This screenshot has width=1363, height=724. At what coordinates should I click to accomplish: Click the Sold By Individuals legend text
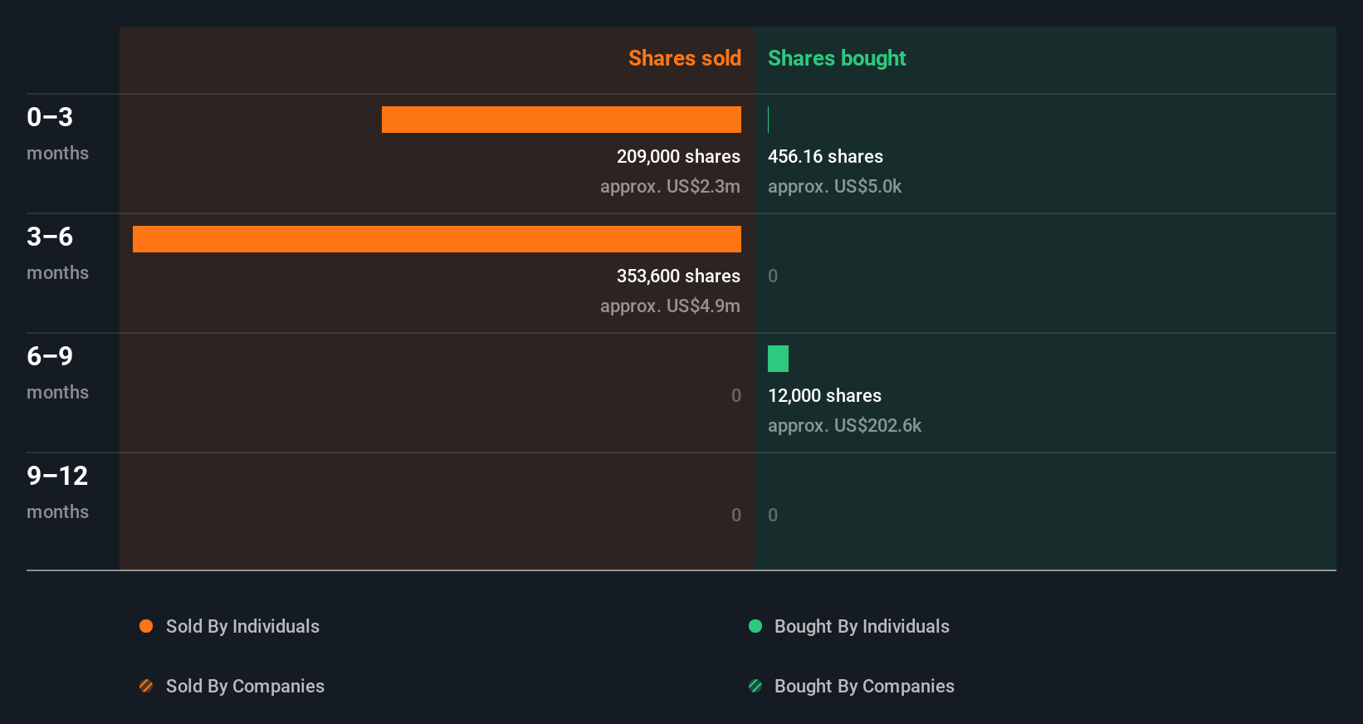[x=242, y=627]
